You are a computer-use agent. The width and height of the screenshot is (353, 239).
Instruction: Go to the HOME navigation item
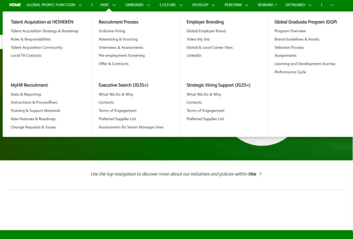[15, 5]
